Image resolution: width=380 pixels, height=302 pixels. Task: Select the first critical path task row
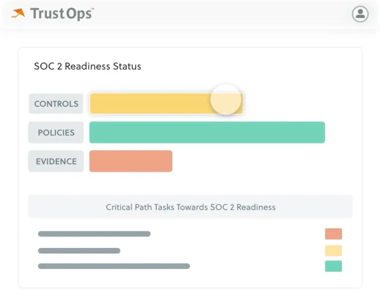[94, 234]
